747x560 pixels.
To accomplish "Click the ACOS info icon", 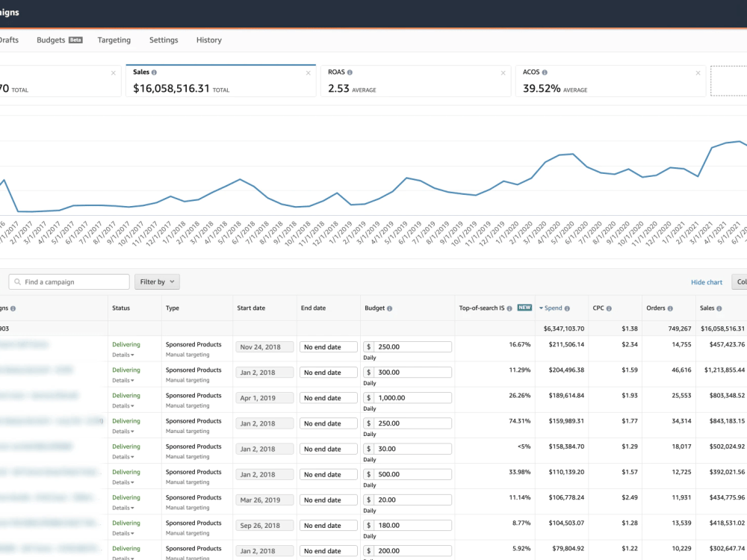I will pyautogui.click(x=545, y=72).
